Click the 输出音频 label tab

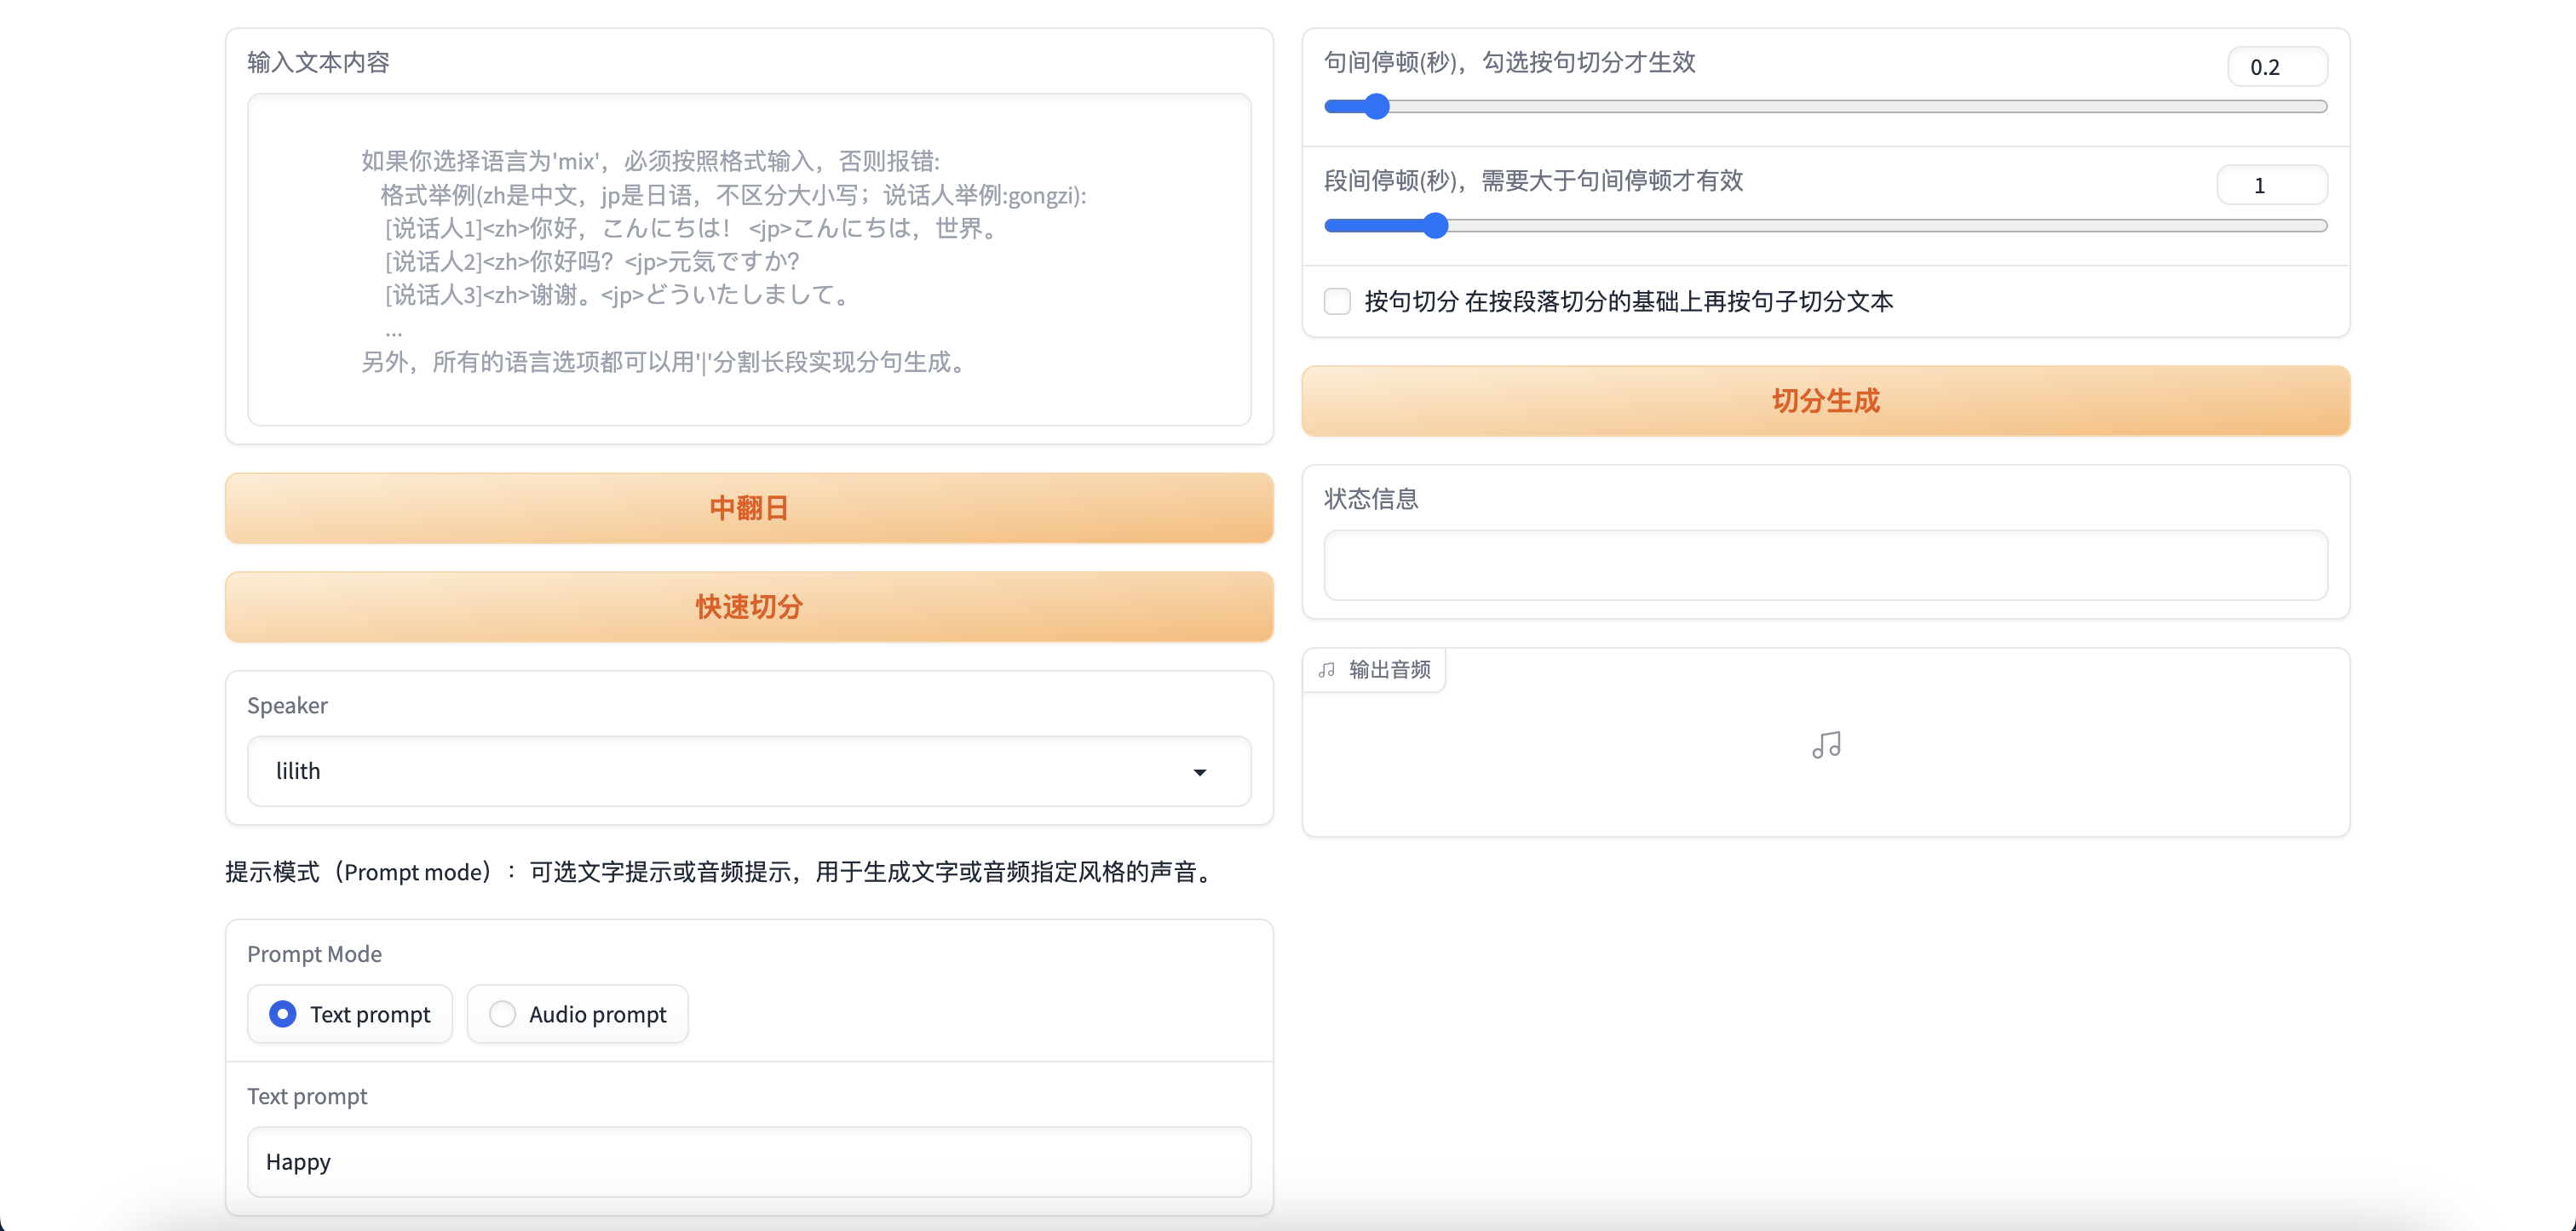(x=1389, y=671)
